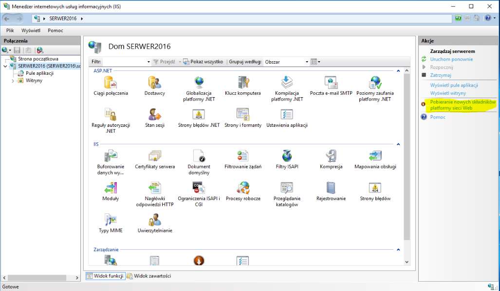The height and width of the screenshot is (291, 500).
Task: Open Rejestrowanie feature icon
Action: pyautogui.click(x=331, y=188)
